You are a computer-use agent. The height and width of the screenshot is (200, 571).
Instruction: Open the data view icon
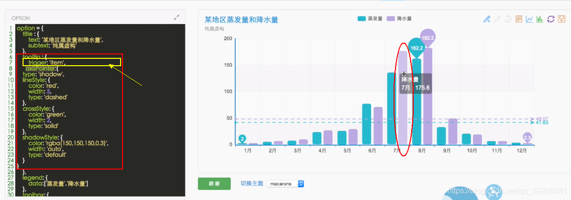[x=519, y=19]
